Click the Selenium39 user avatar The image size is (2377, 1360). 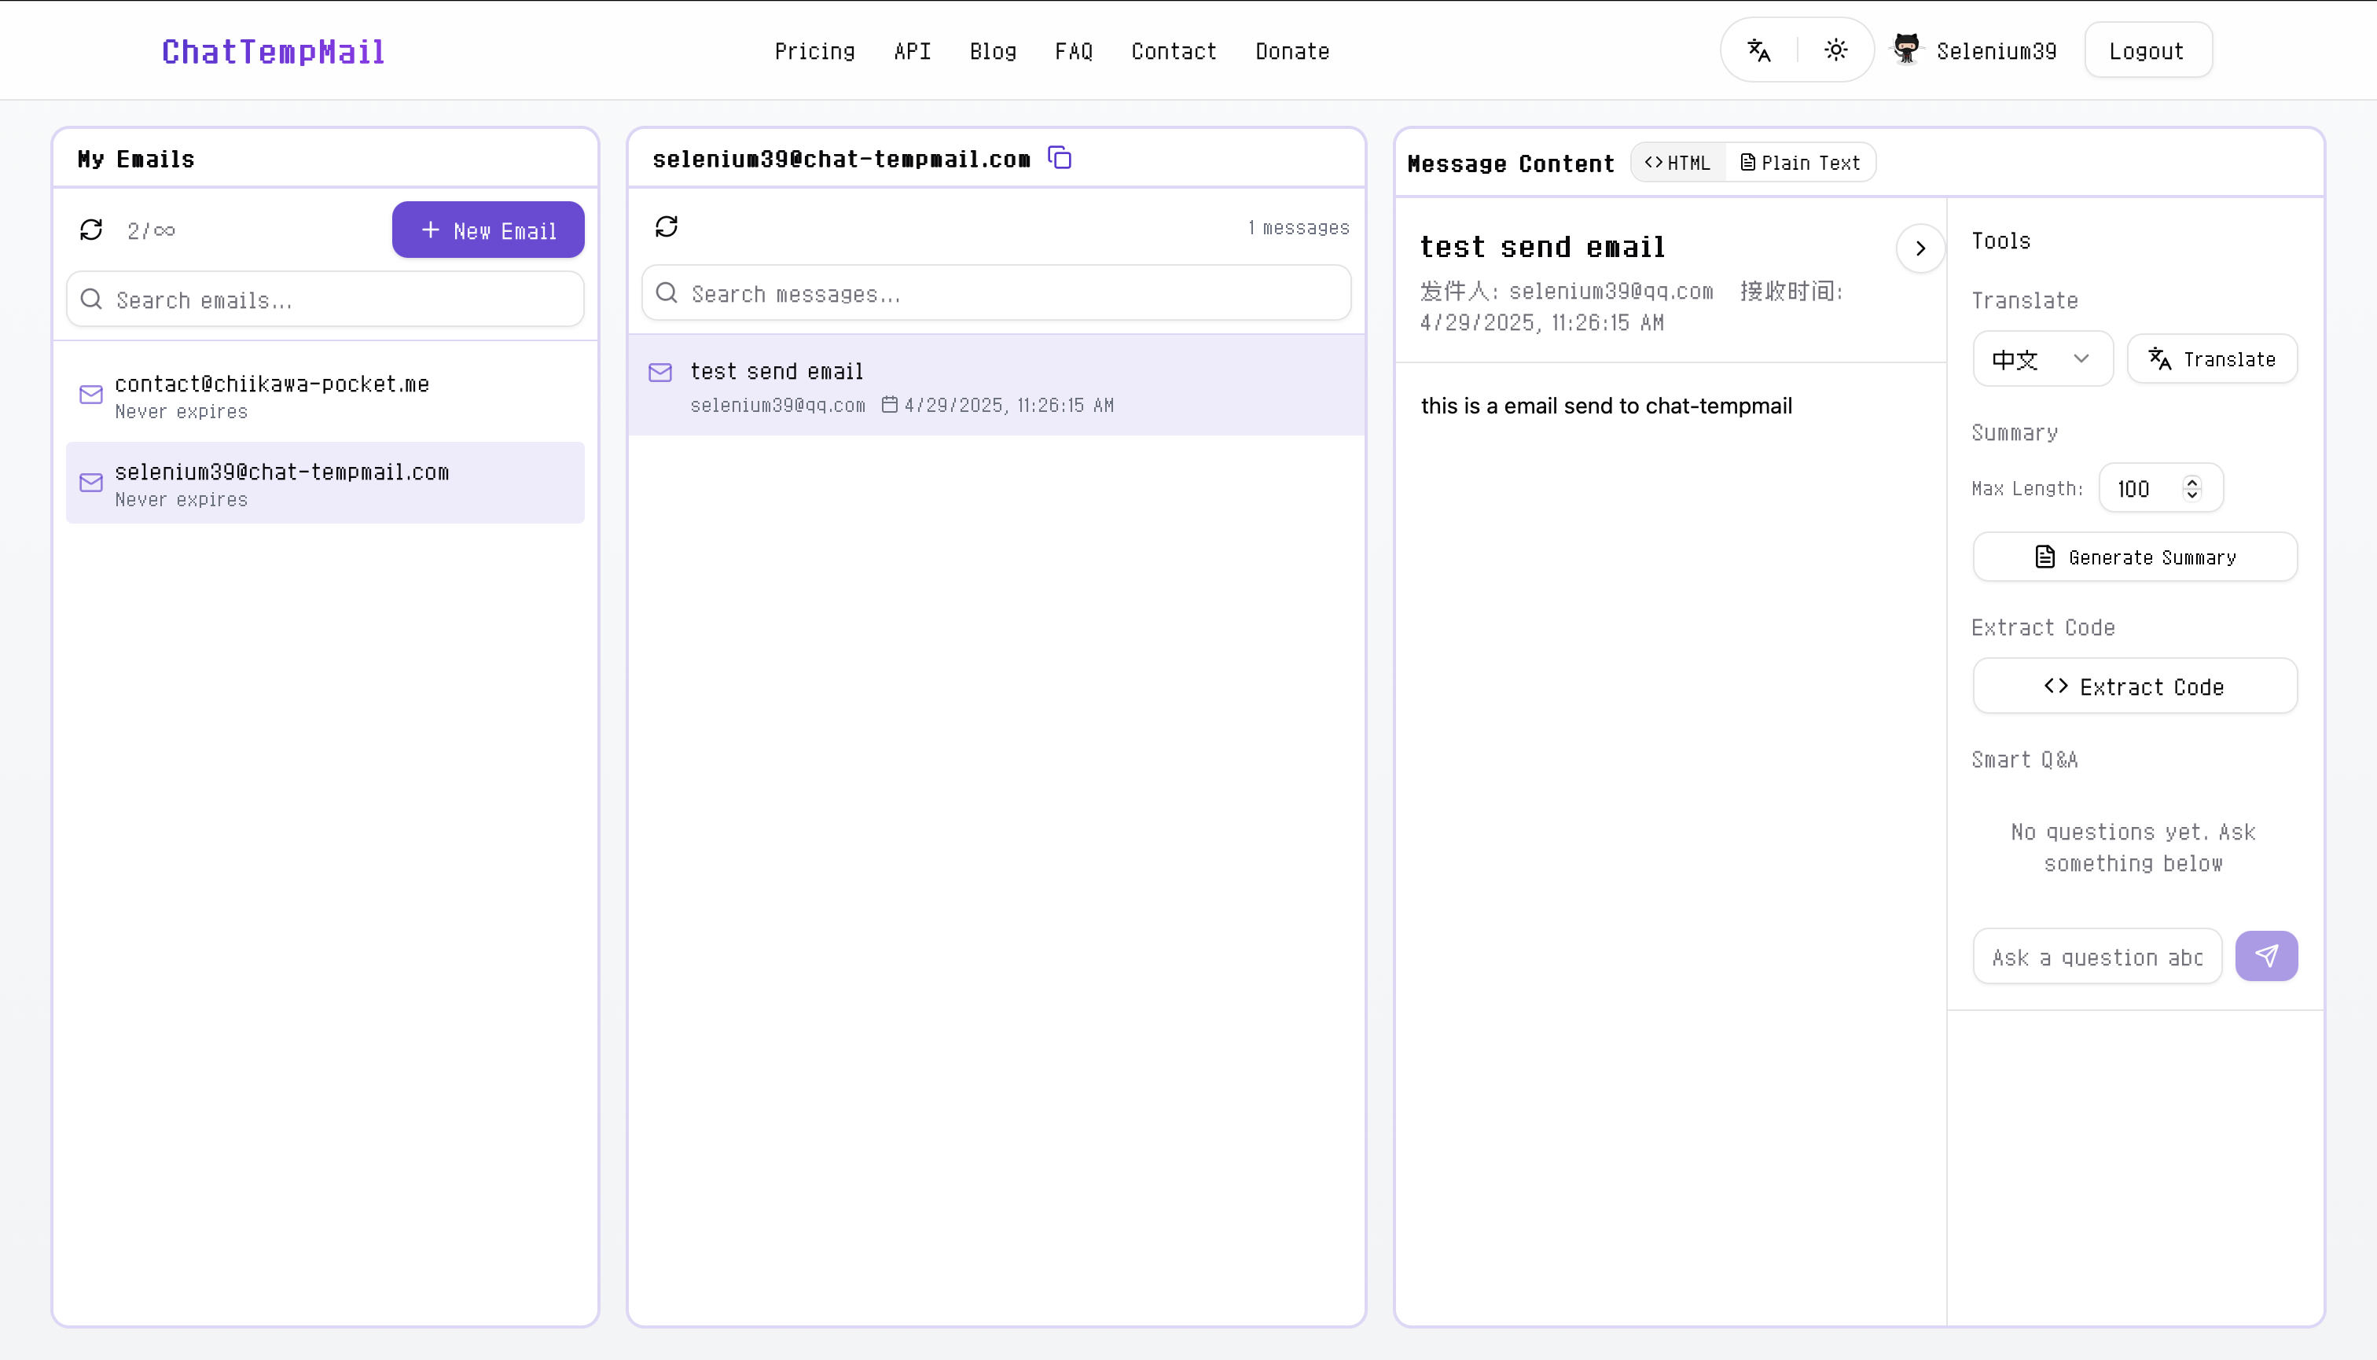tap(1906, 49)
